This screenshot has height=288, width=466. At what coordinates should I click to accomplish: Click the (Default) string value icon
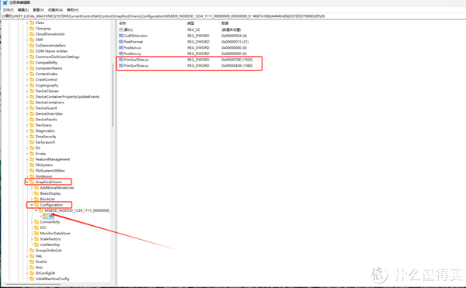(120, 29)
